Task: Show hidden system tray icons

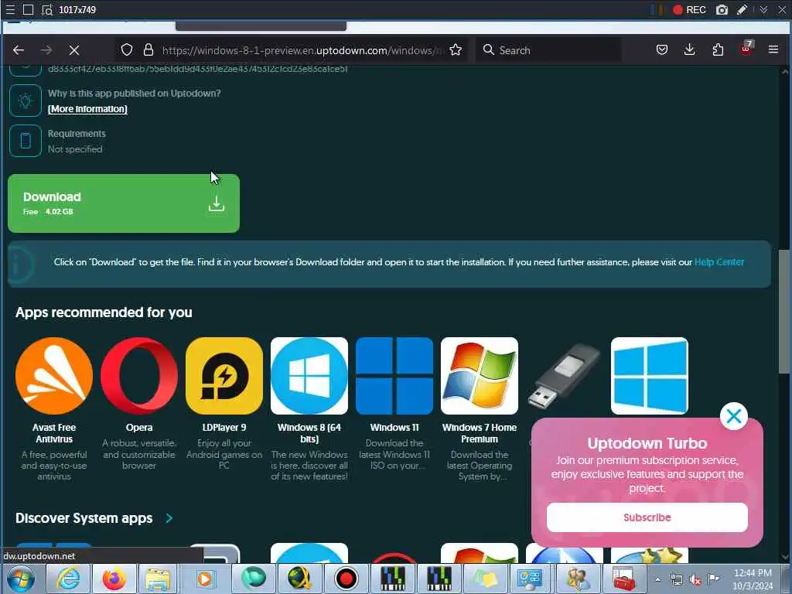Action: click(657, 579)
